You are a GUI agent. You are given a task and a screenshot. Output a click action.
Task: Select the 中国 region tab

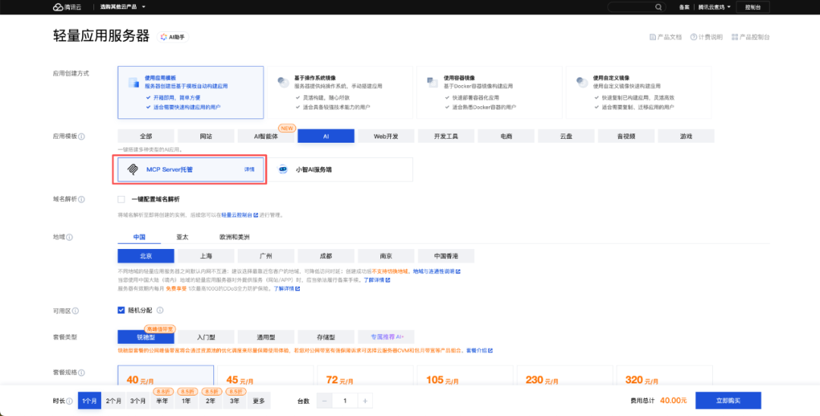click(139, 238)
